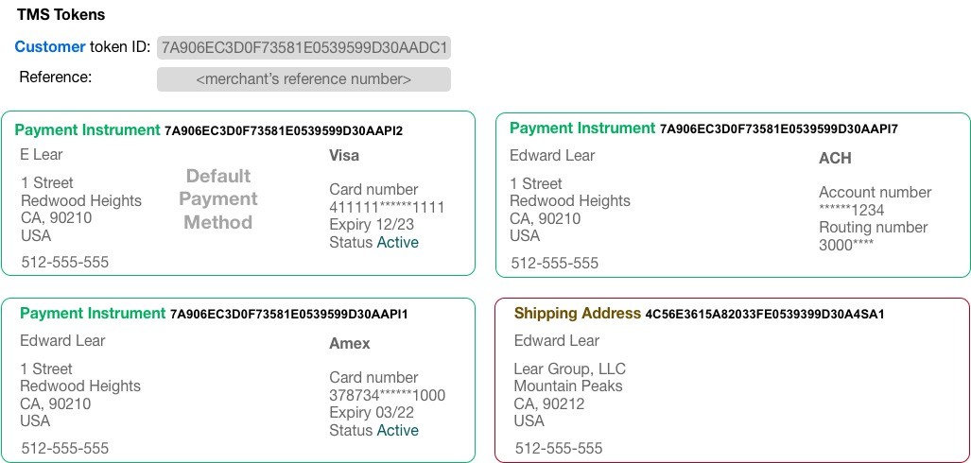The height and width of the screenshot is (463, 971).
Task: Click the ACH payment type label
Action: click(835, 158)
